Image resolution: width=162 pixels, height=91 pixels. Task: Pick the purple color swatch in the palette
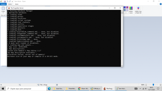pyautogui.click(x=127, y=7)
